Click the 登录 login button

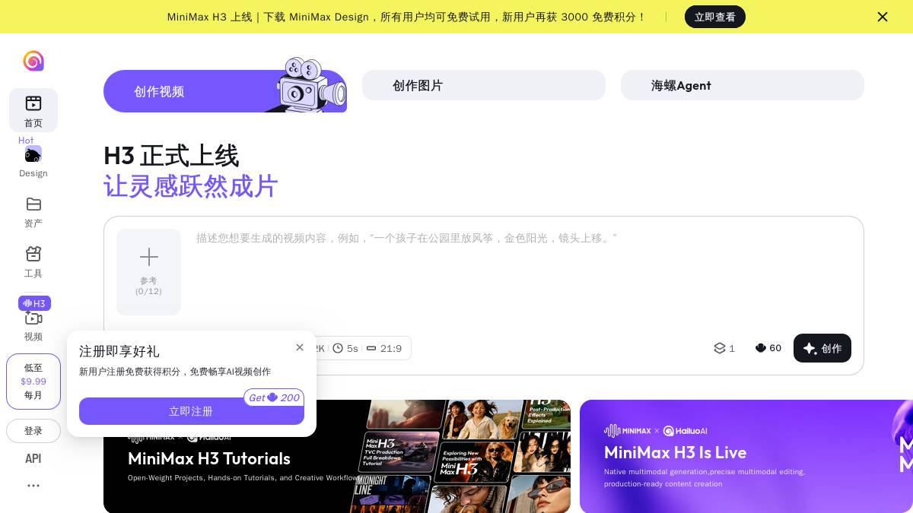coord(33,431)
